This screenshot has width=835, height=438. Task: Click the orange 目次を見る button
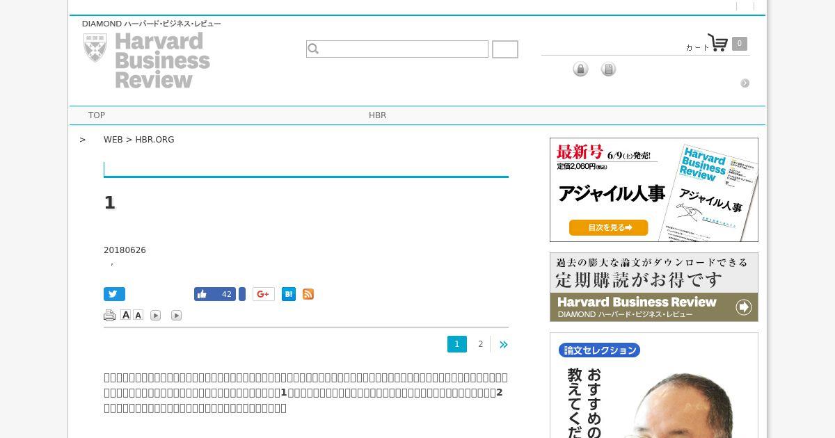(x=609, y=227)
